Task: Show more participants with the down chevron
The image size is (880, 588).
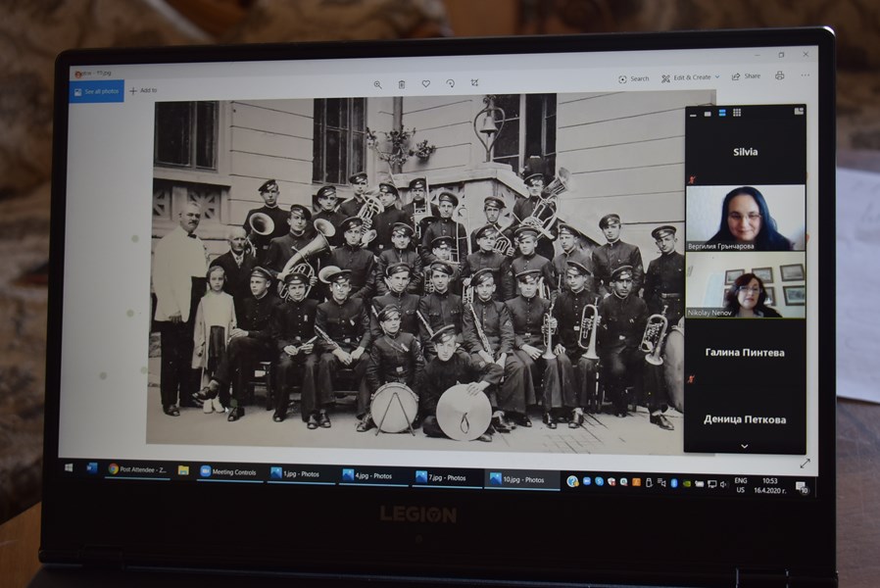Action: pos(744,446)
